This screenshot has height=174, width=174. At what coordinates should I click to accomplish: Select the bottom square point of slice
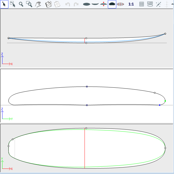pos(87,105)
